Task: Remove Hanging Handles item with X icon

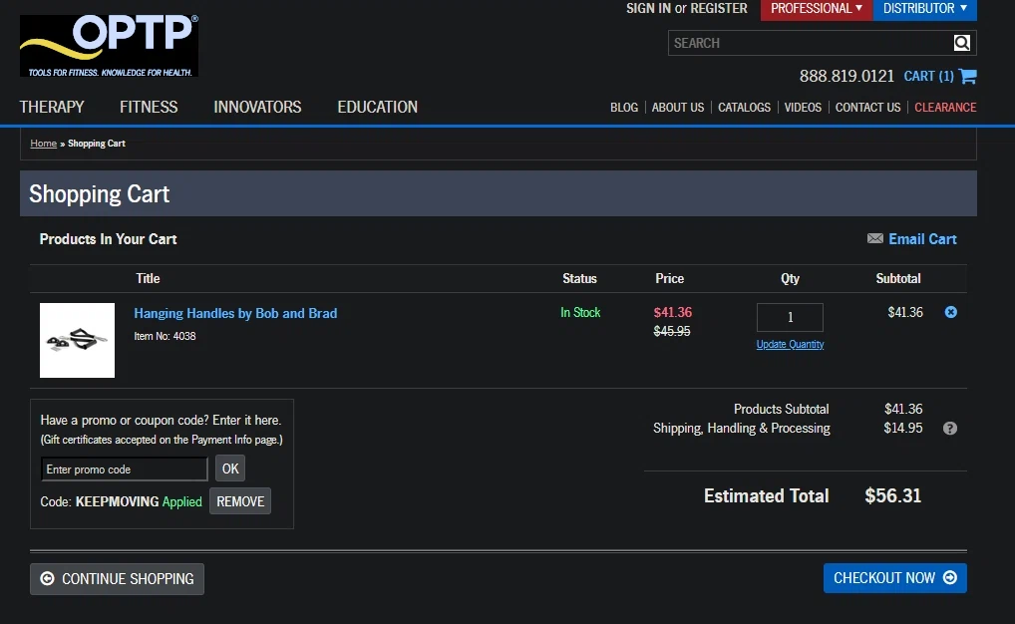Action: pyautogui.click(x=951, y=312)
